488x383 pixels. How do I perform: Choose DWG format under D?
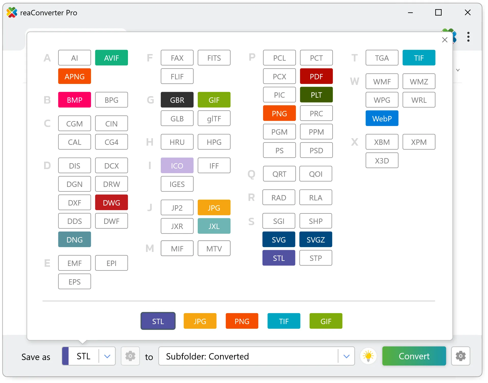(x=111, y=202)
